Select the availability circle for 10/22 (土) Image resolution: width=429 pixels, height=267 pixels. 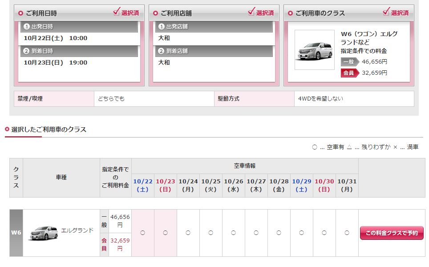pyautogui.click(x=143, y=233)
